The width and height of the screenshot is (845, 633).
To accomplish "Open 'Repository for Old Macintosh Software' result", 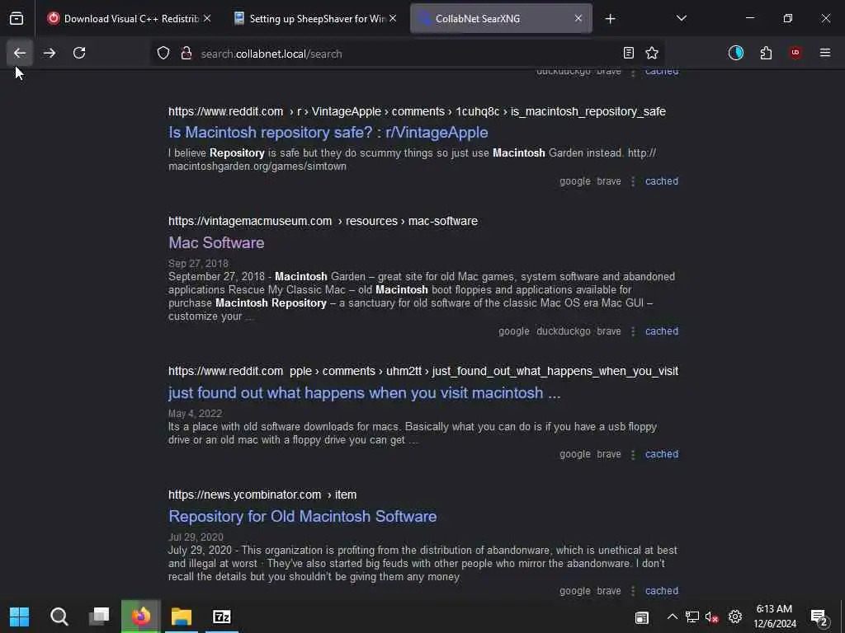I will pyautogui.click(x=302, y=516).
